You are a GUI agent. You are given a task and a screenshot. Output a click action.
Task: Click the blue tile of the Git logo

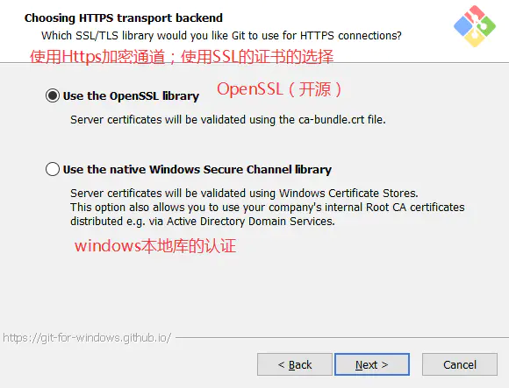(462, 26)
